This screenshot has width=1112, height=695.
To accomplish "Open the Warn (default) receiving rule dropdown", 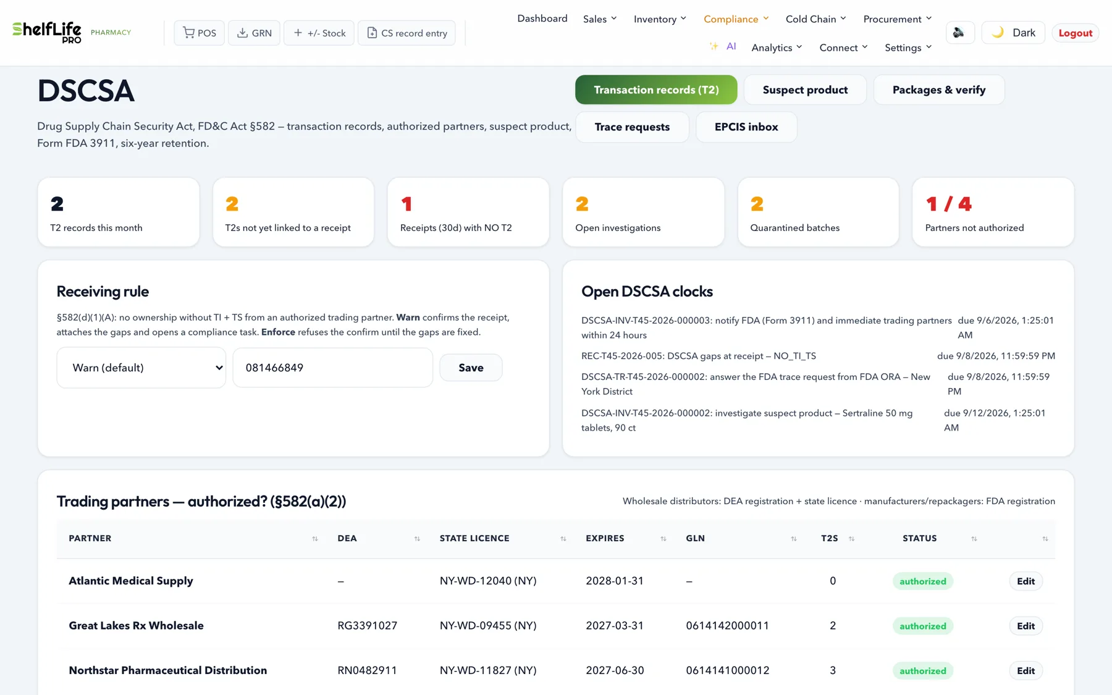I will pos(141,368).
